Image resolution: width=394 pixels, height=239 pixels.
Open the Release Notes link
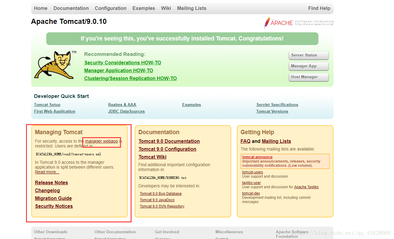point(51,182)
